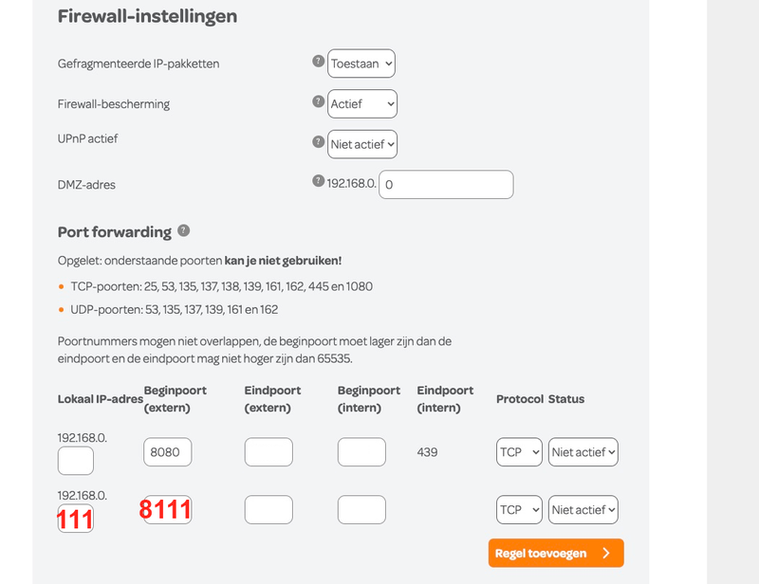759x584 pixels.
Task: Open Gefragmenteerde IP-pakketten dropdown set to Toestaan
Action: [361, 64]
